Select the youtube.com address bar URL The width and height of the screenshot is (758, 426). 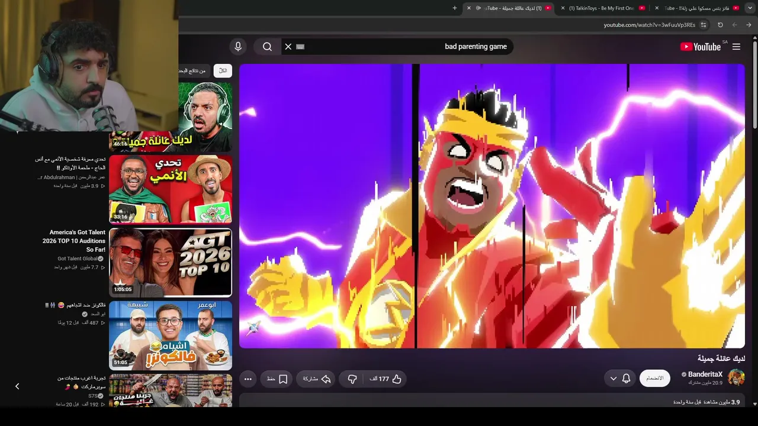[x=650, y=25]
